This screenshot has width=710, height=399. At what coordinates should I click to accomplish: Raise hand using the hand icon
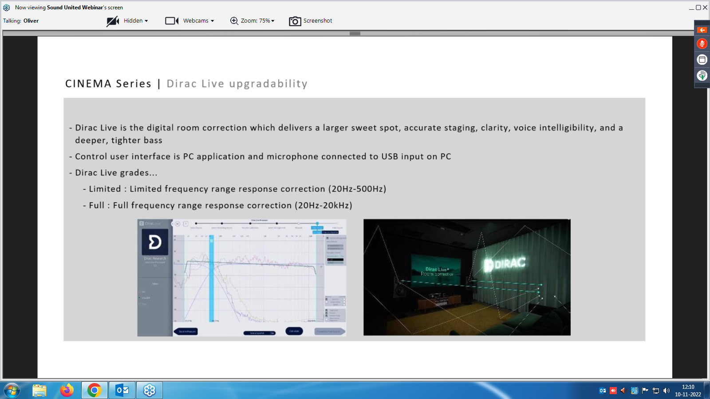tap(702, 75)
